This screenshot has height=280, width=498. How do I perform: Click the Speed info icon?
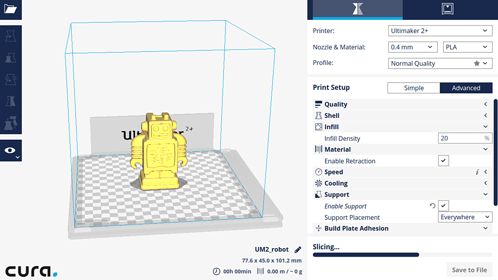tap(477, 172)
